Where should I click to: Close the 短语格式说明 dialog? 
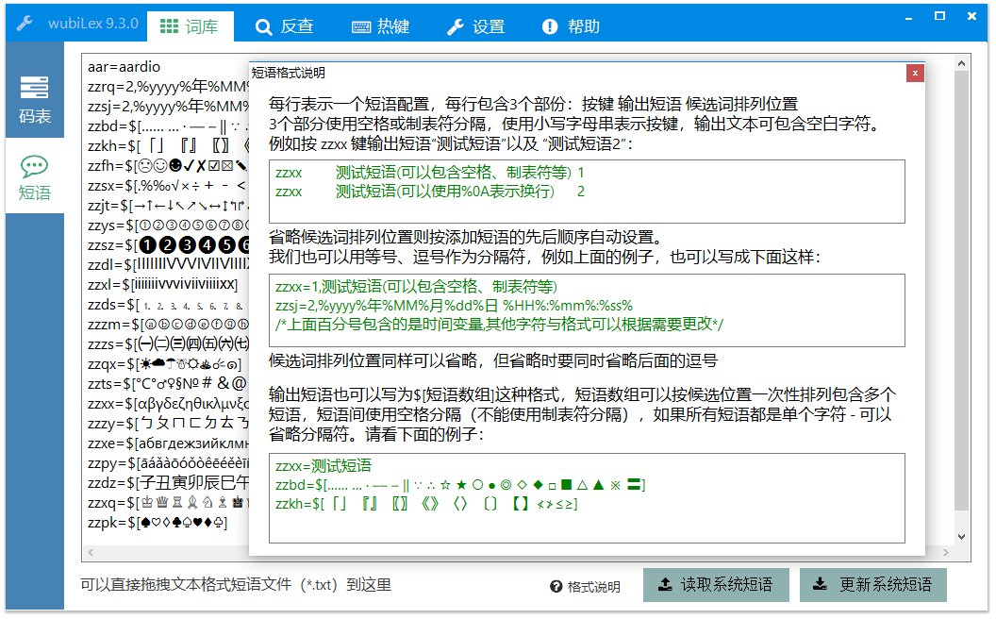pos(915,73)
